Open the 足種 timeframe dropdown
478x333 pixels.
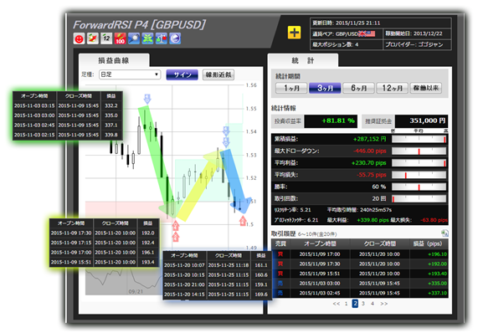[130, 74]
